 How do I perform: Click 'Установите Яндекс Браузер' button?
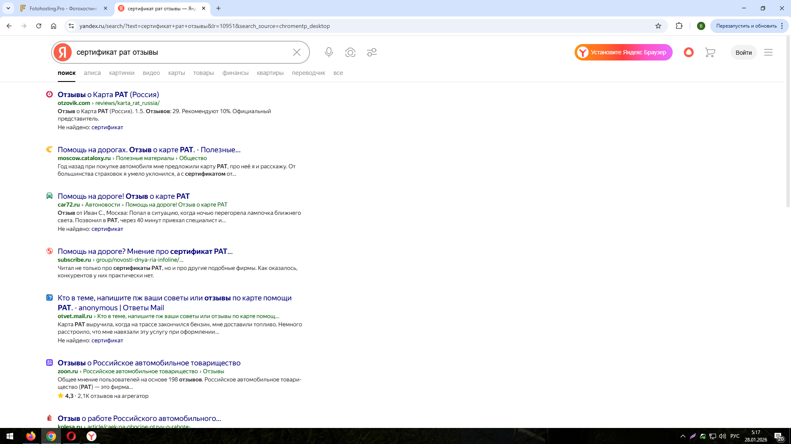point(624,52)
